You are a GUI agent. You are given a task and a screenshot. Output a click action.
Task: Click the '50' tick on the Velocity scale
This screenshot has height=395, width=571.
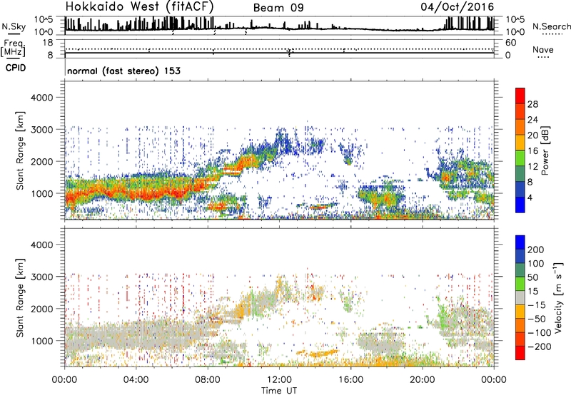[532, 277]
